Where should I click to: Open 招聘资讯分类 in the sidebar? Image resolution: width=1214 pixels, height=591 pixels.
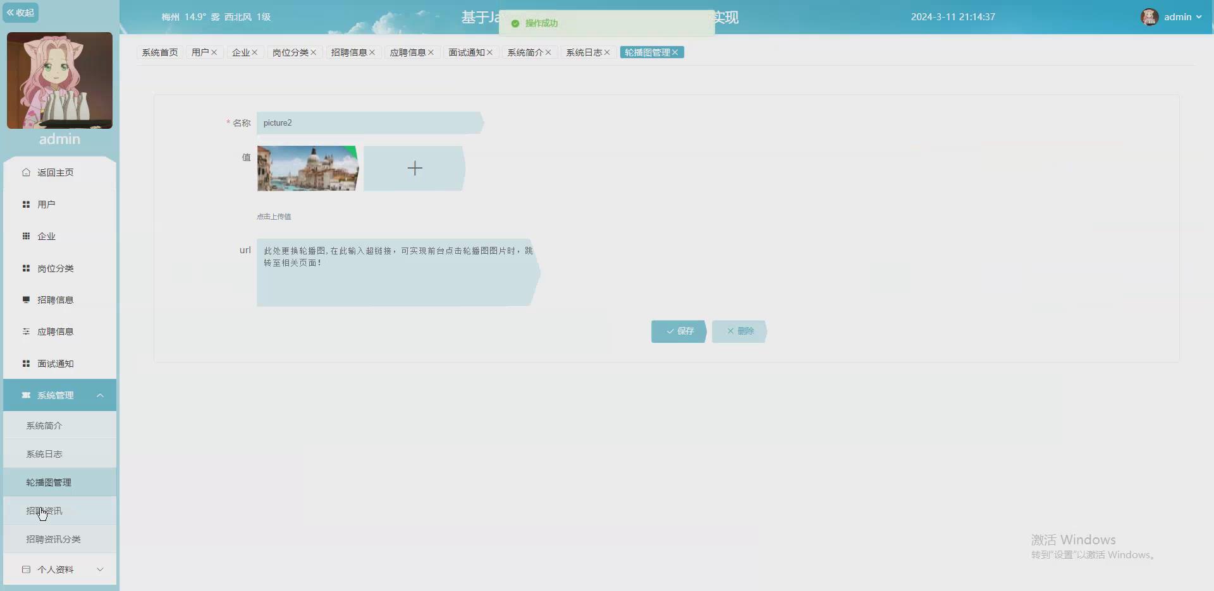tap(60, 539)
